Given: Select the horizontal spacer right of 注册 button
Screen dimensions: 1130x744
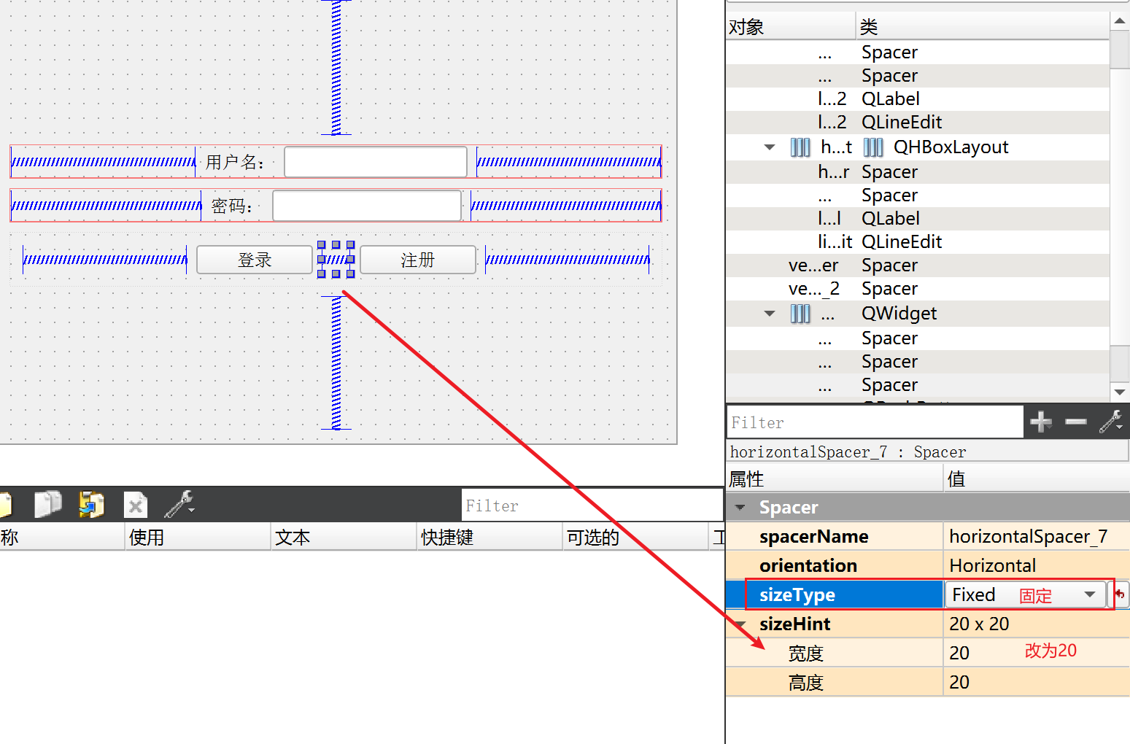Looking at the screenshot, I should [x=568, y=260].
